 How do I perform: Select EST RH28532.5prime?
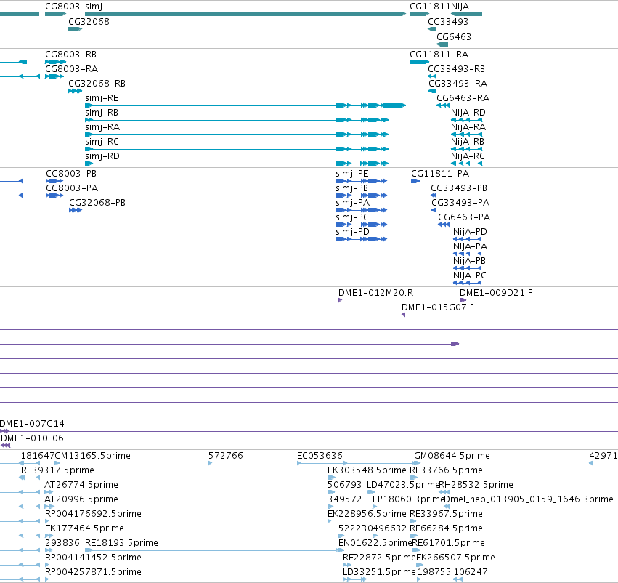click(x=476, y=485)
